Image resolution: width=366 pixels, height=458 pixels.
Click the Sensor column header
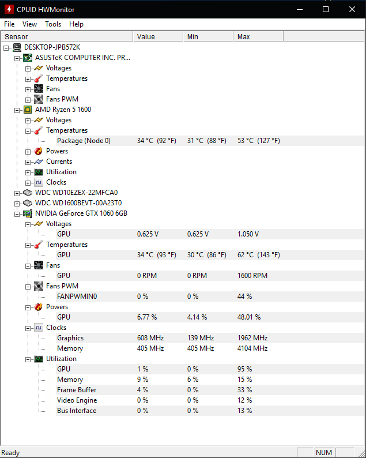click(x=66, y=36)
